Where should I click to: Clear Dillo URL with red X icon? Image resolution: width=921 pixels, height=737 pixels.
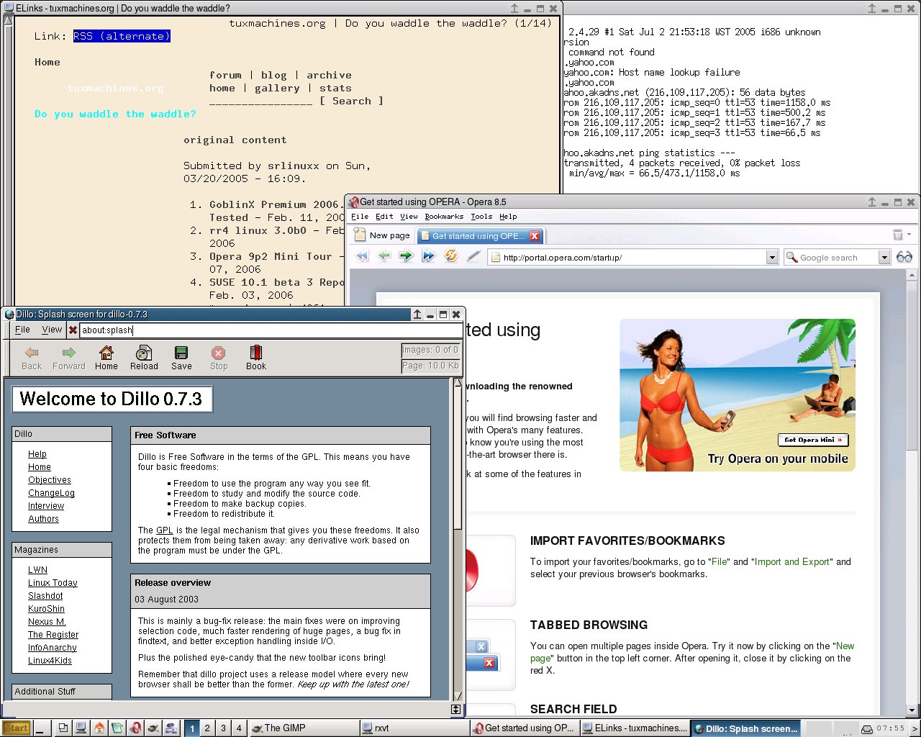(73, 330)
